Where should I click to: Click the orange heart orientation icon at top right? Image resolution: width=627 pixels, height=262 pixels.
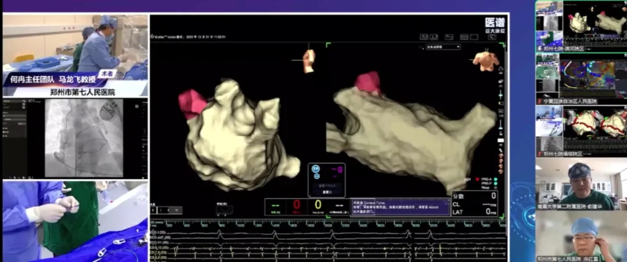click(x=486, y=60)
